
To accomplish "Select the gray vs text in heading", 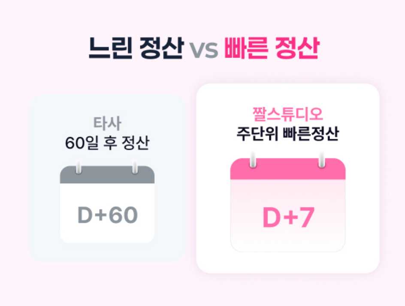I will [204, 50].
